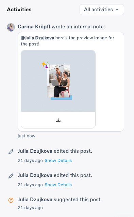Click Carina Kröpfl's name in note header
This screenshot has height=217, width=134.
(34, 27)
